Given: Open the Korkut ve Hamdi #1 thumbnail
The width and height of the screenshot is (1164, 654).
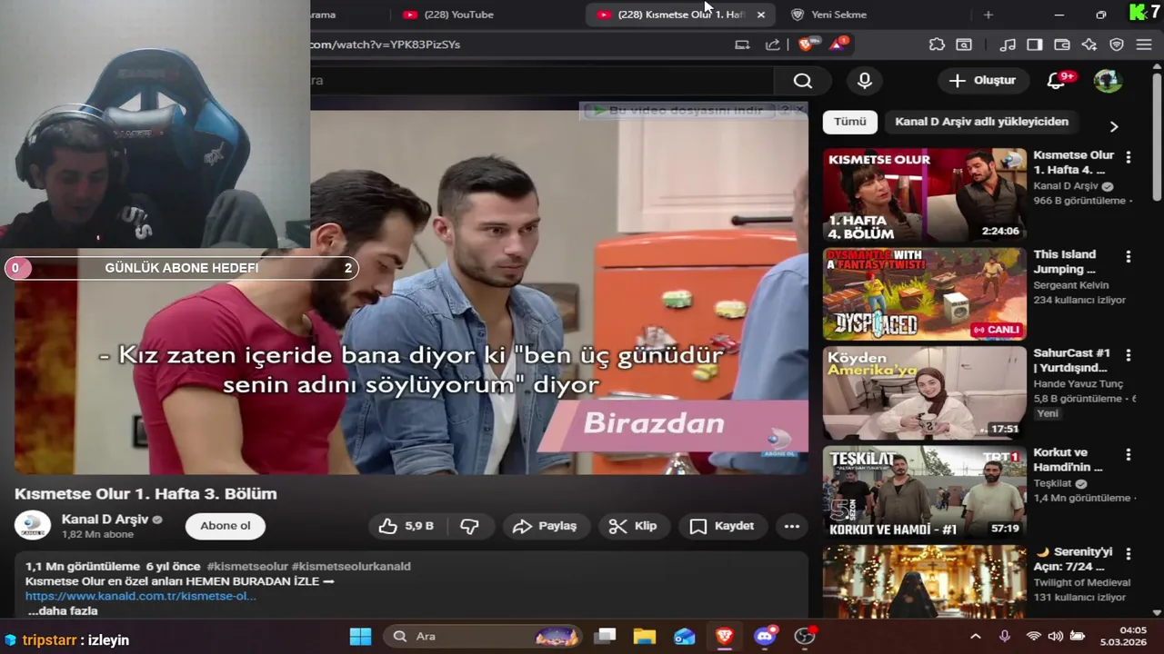Looking at the screenshot, I should coord(925,491).
